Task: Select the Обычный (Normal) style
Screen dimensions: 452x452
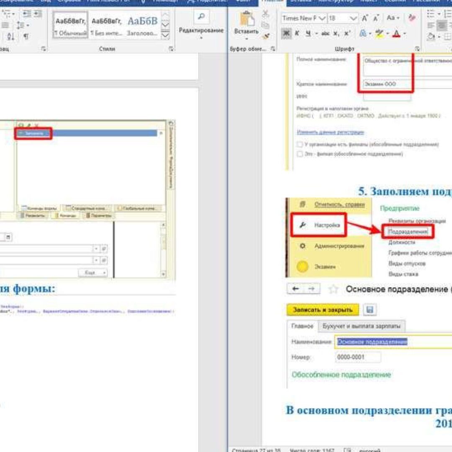Action: point(70,25)
